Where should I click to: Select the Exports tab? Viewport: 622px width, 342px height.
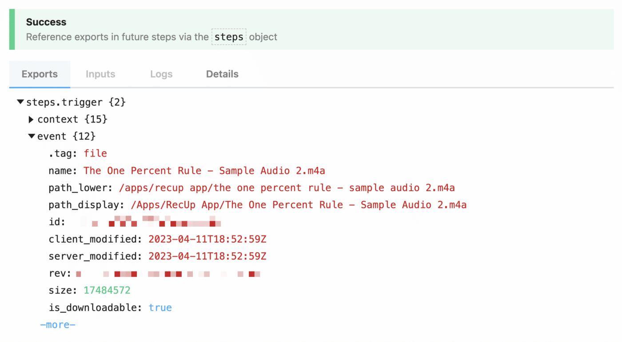(x=40, y=74)
